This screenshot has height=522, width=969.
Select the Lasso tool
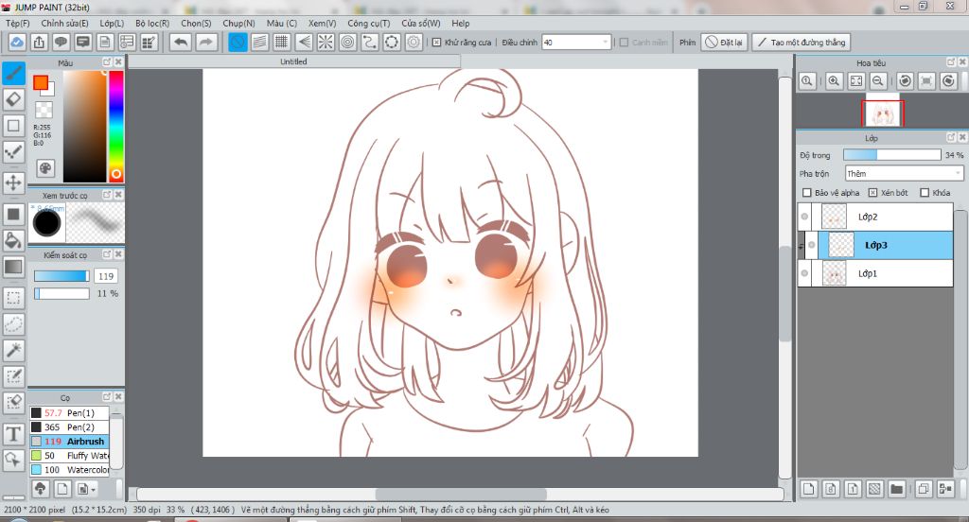tap(13, 323)
